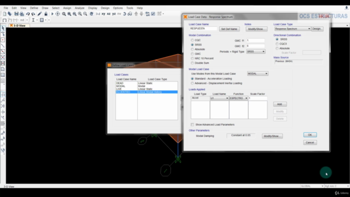Select Draw Frame line tool in left toolbar
The width and height of the screenshot is (350, 197).
pos(3,46)
